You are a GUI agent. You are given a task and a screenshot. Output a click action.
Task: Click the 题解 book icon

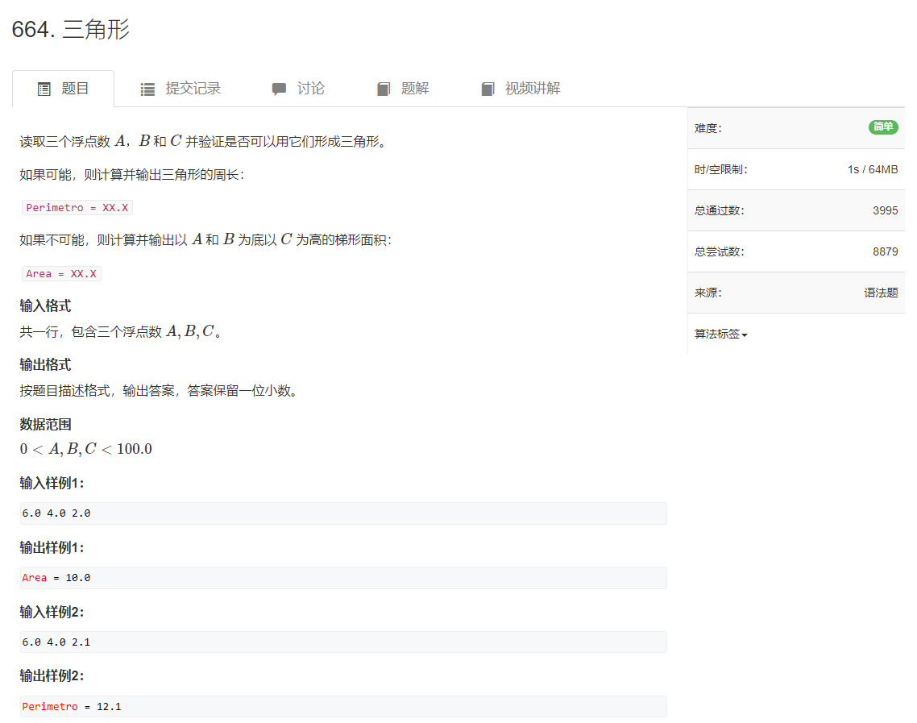[x=383, y=89]
